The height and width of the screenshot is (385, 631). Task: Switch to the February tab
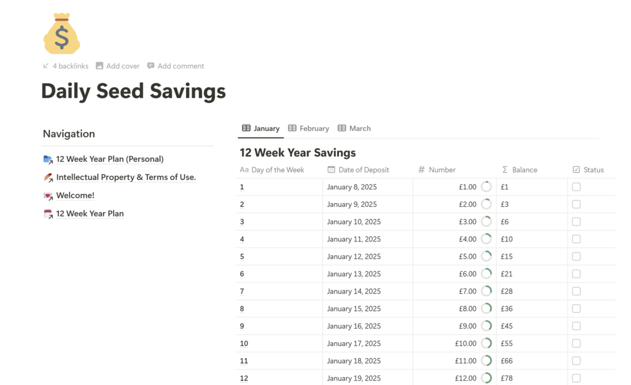pyautogui.click(x=309, y=129)
